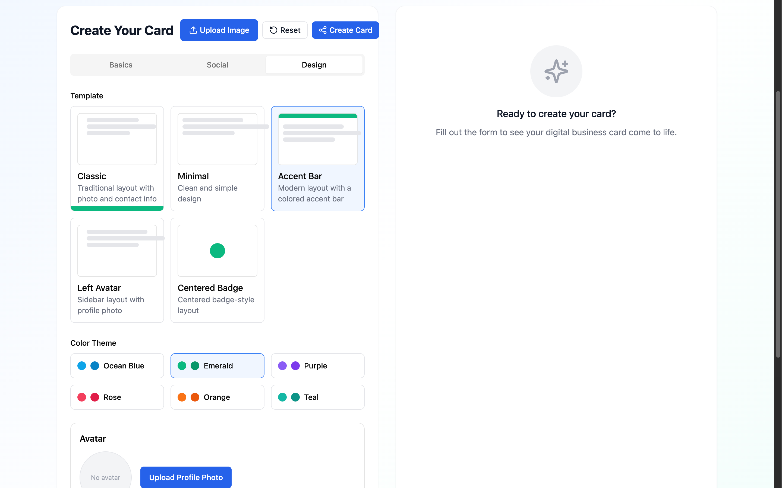This screenshot has width=782, height=488.
Task: Select the Classic template card
Action: (x=117, y=158)
